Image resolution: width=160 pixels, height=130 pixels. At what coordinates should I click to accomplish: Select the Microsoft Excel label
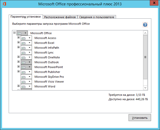(x=44, y=43)
